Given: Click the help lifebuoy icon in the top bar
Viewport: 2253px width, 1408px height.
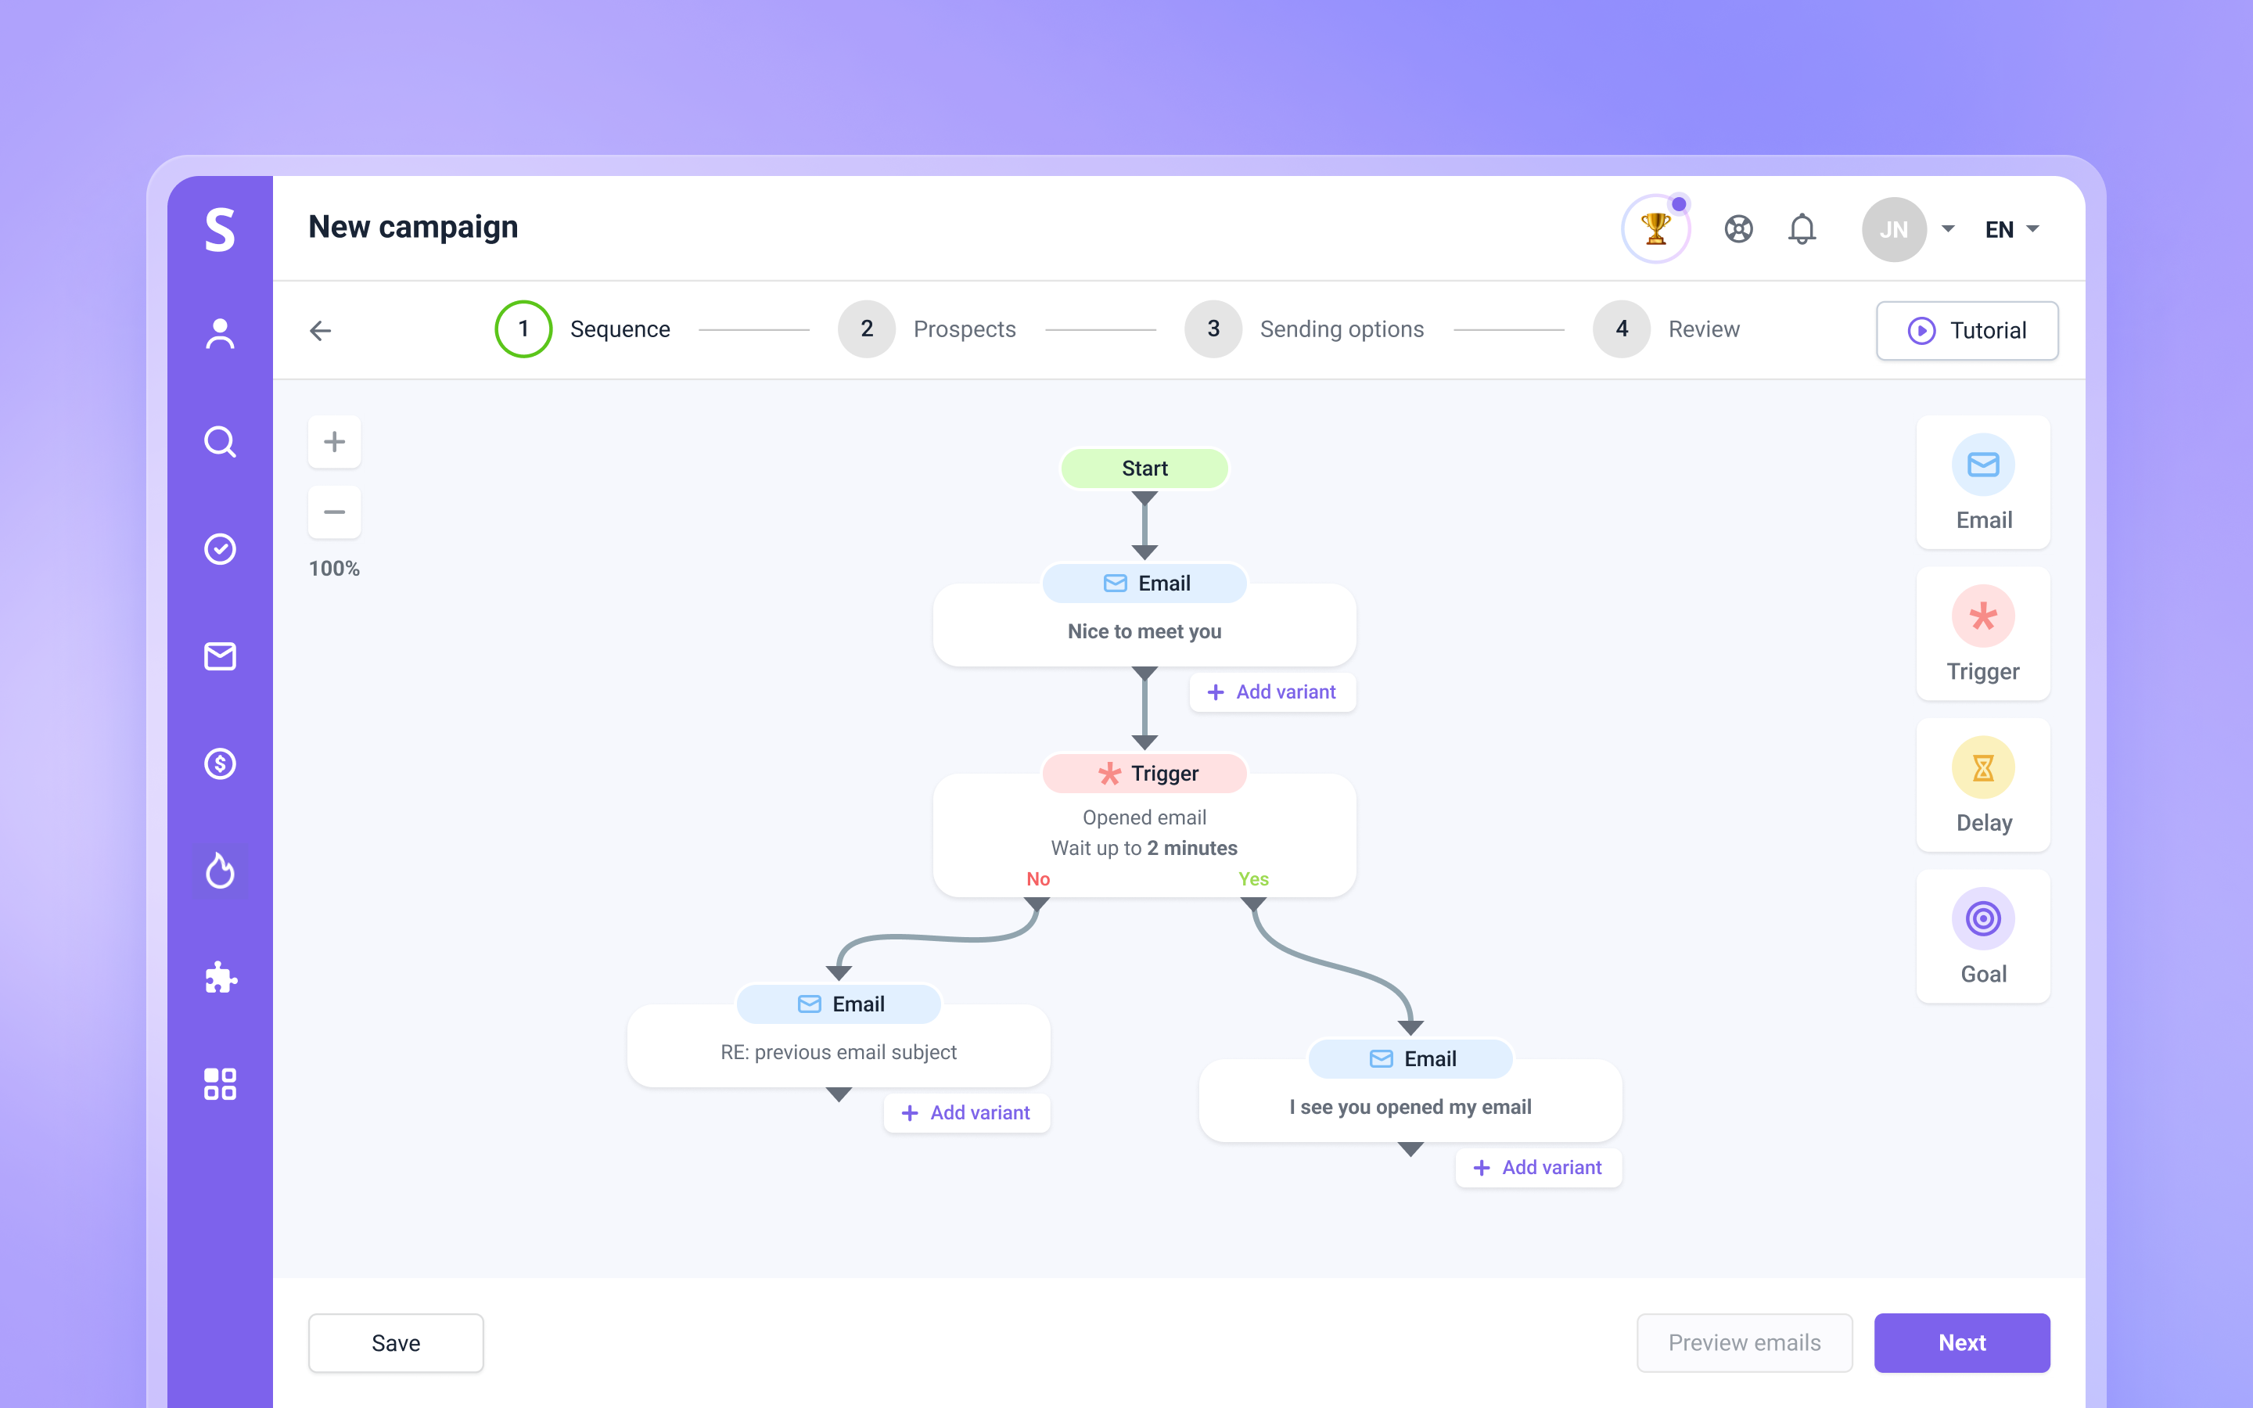Looking at the screenshot, I should tap(1739, 228).
